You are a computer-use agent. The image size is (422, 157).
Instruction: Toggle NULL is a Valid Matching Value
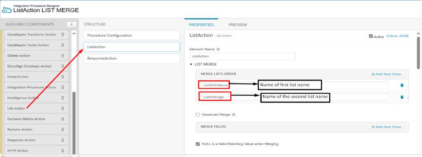pos(198,144)
